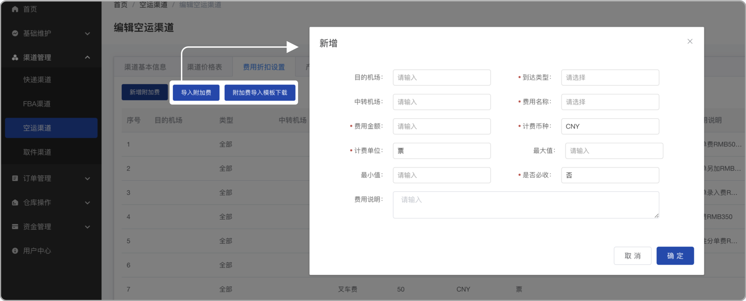The height and width of the screenshot is (301, 746).
Task: Click into the 费用说明 textarea
Action: point(526,205)
